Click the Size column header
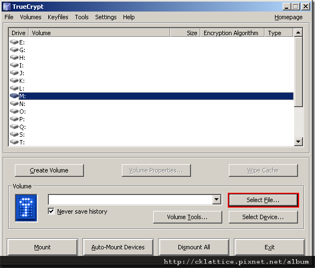The height and width of the screenshot is (268, 315). click(185, 33)
